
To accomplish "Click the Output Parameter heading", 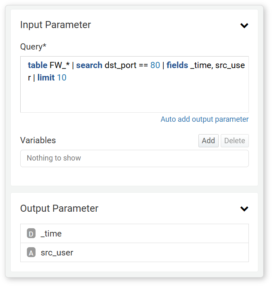I will pyautogui.click(x=59, y=208).
